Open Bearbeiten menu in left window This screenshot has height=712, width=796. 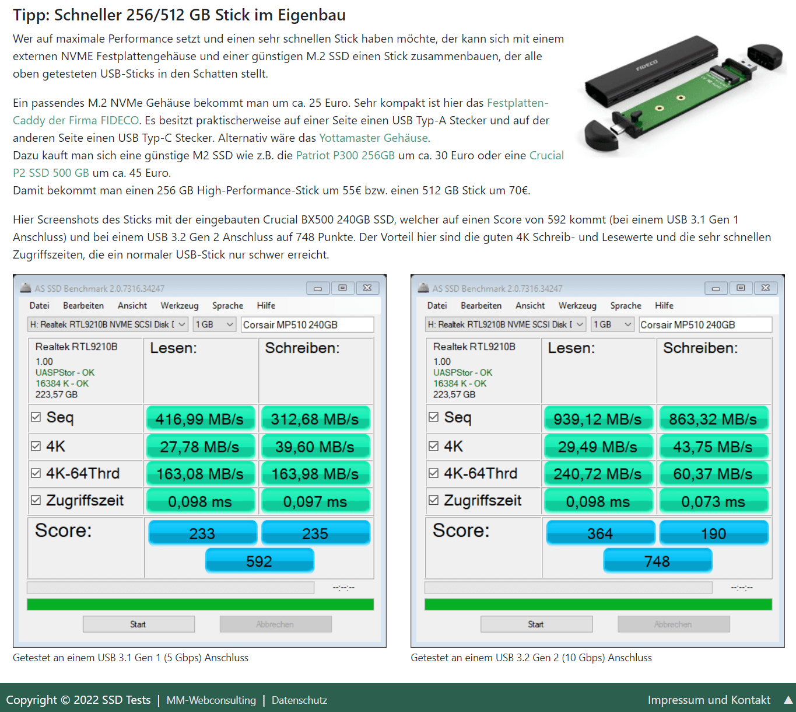pos(83,305)
